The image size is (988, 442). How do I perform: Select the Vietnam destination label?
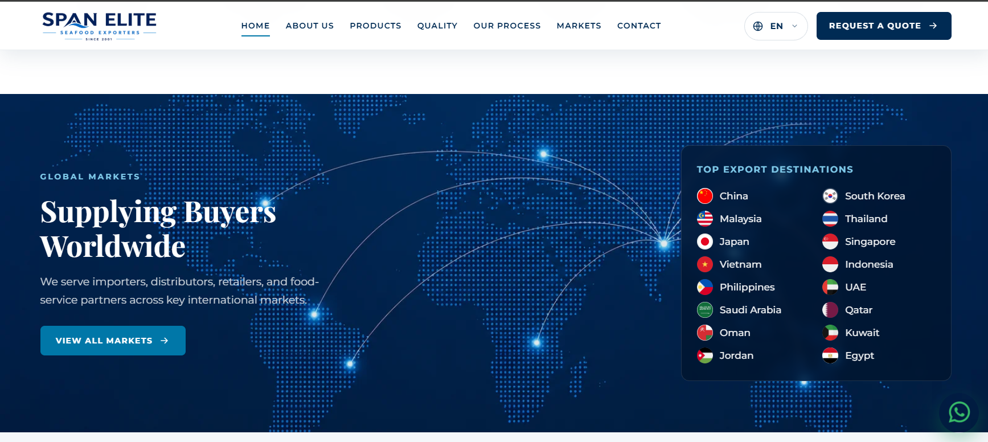tap(740, 264)
